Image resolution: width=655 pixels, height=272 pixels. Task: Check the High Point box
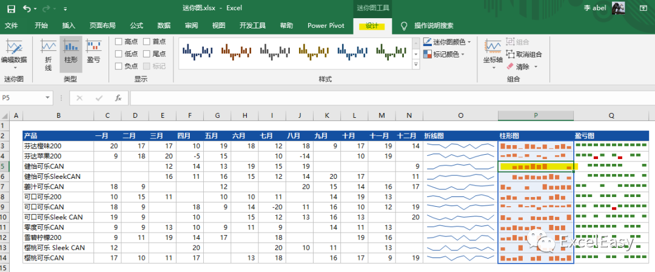119,42
